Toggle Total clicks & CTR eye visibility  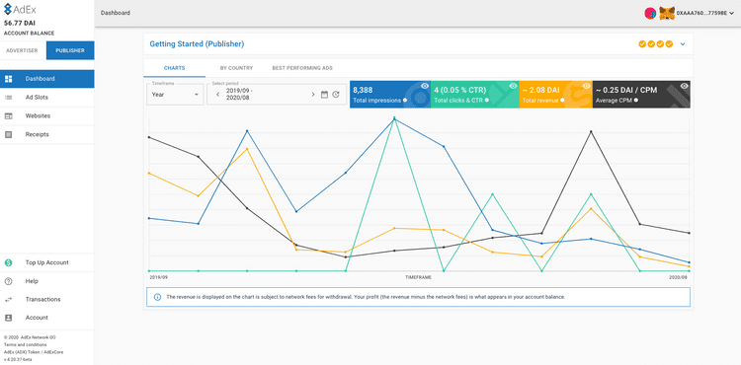click(x=513, y=86)
